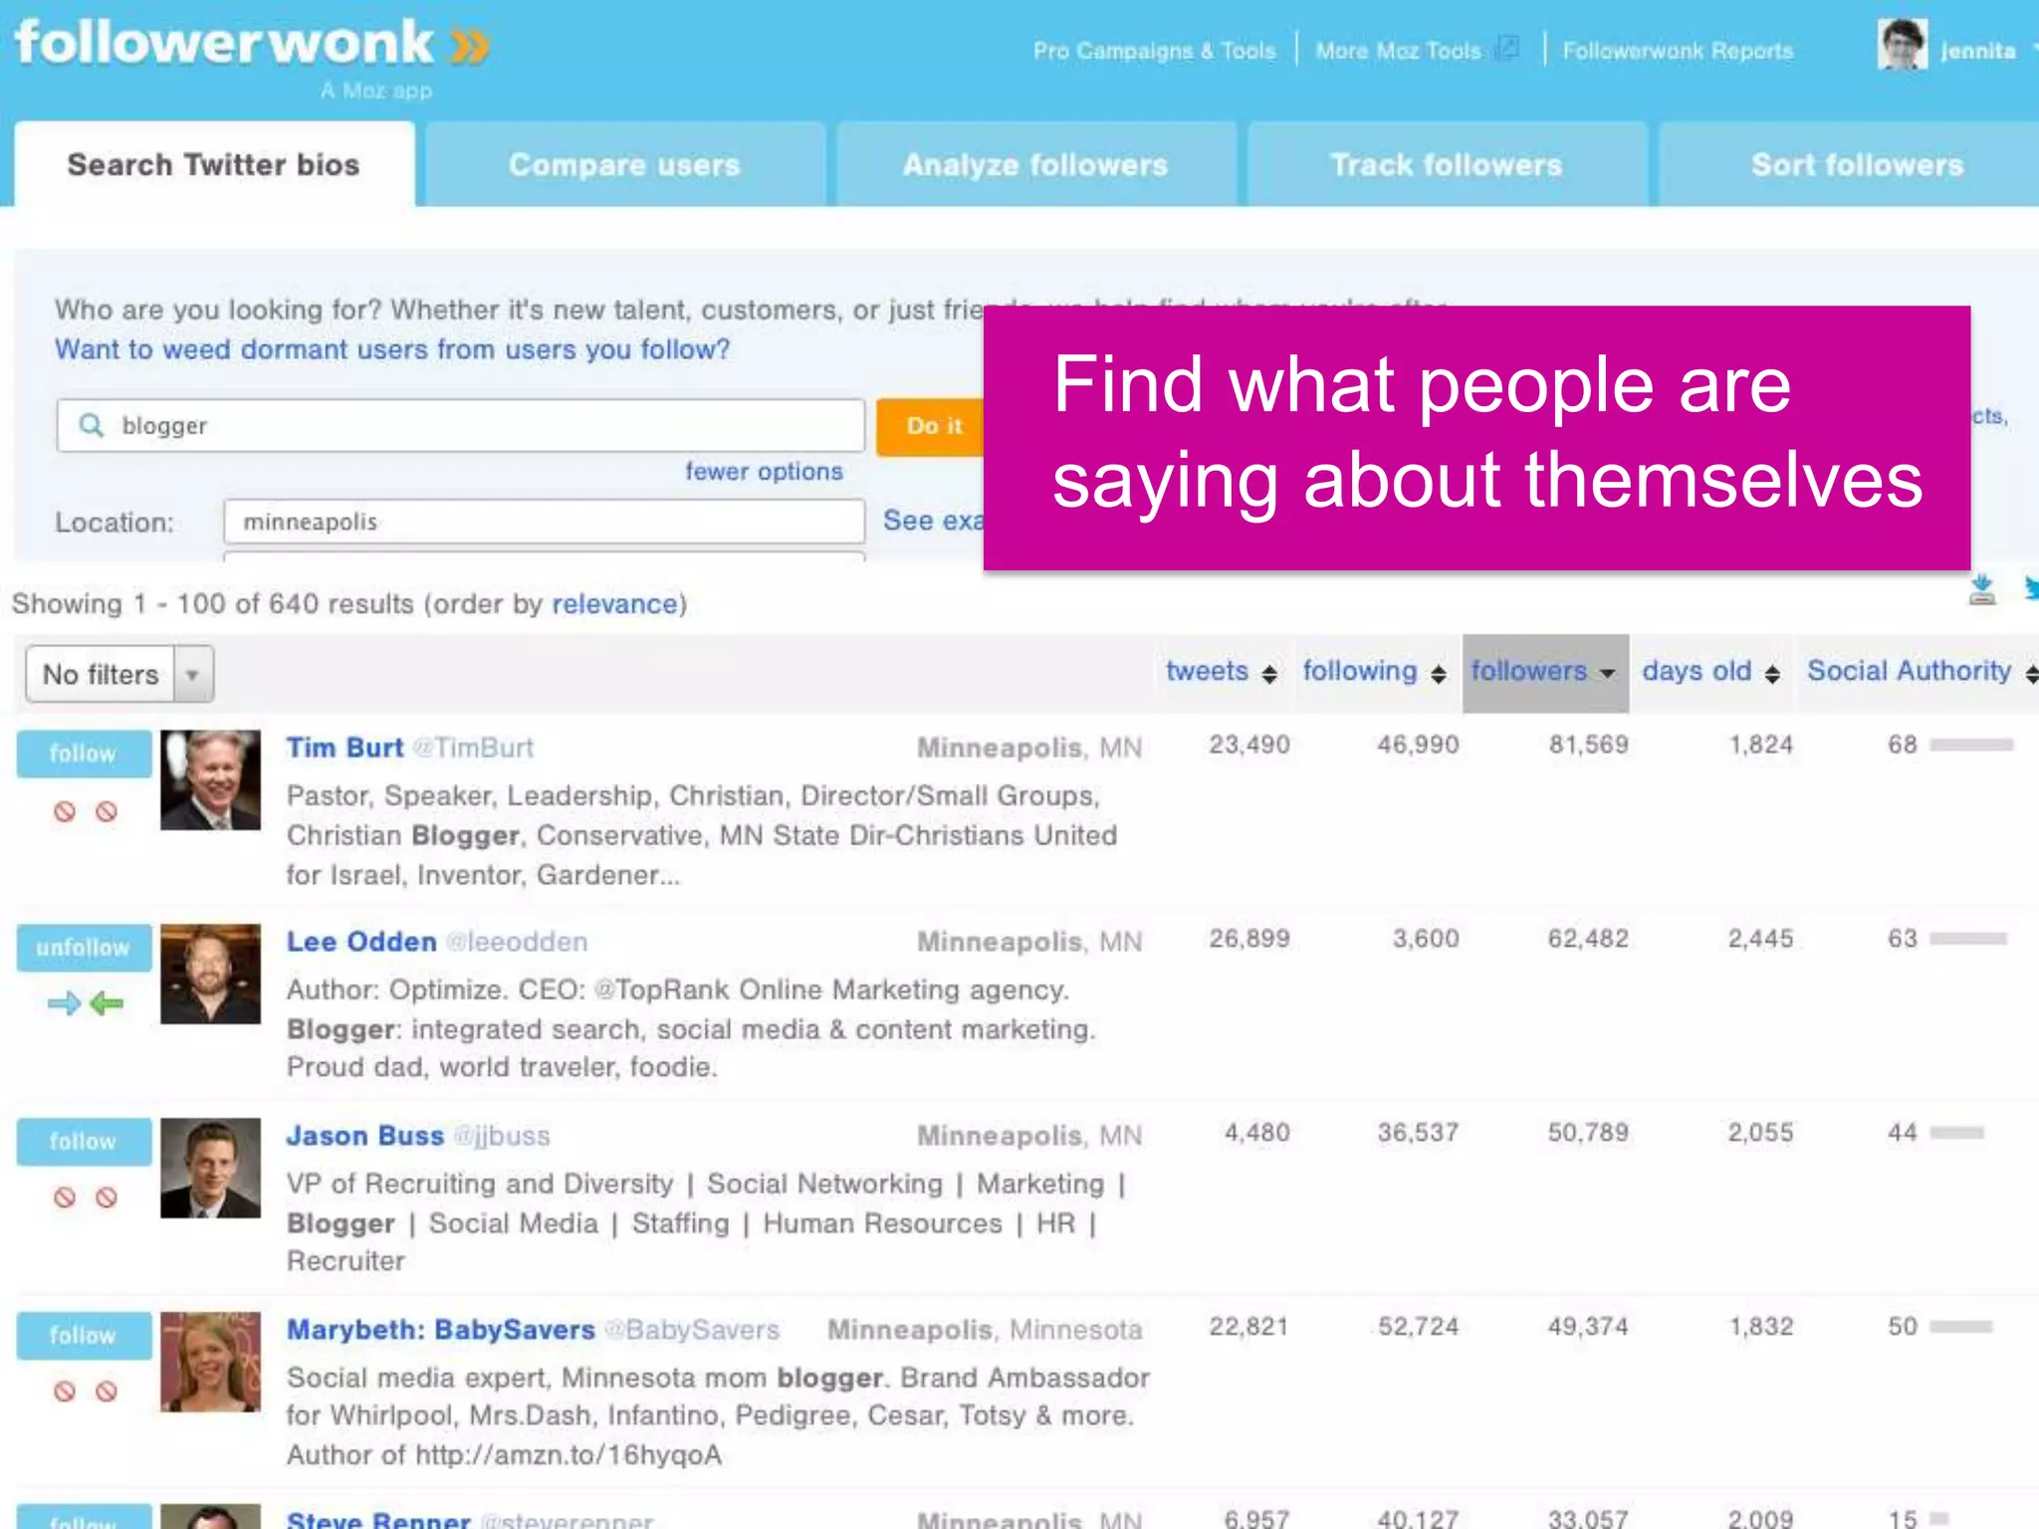Open Tim Burt profile name link
This screenshot has height=1529, width=2039.
click(x=344, y=748)
